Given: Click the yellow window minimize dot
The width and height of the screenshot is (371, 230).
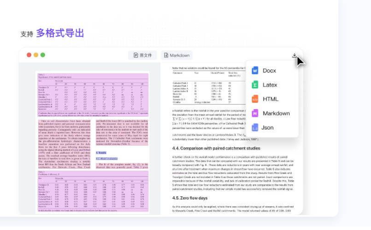Looking at the screenshot, I should point(36,55).
